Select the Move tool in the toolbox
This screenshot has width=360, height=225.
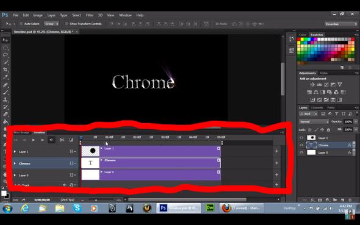[x=5, y=40]
